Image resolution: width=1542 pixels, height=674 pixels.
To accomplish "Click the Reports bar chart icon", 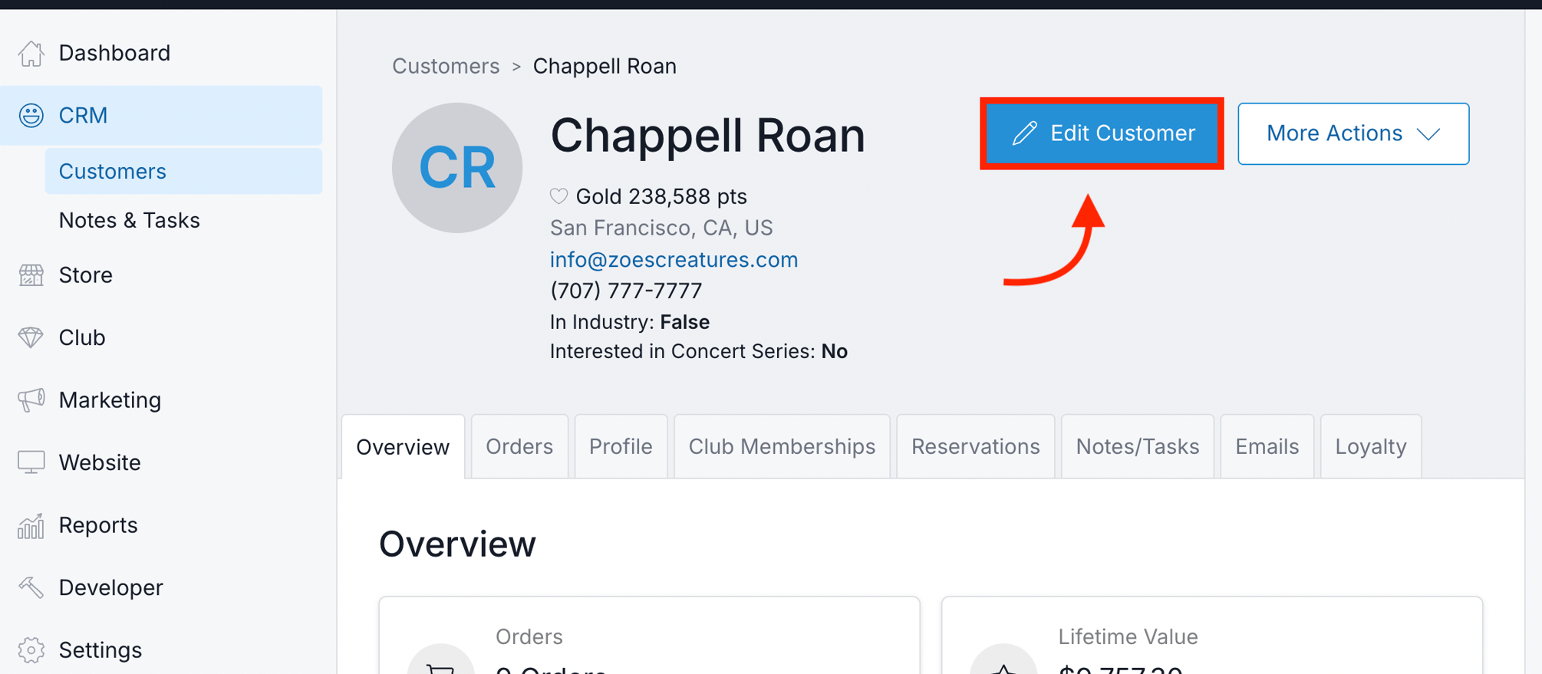I will 31,525.
